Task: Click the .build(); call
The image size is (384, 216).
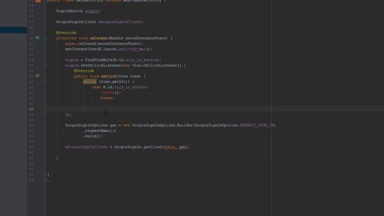Action: (93, 136)
